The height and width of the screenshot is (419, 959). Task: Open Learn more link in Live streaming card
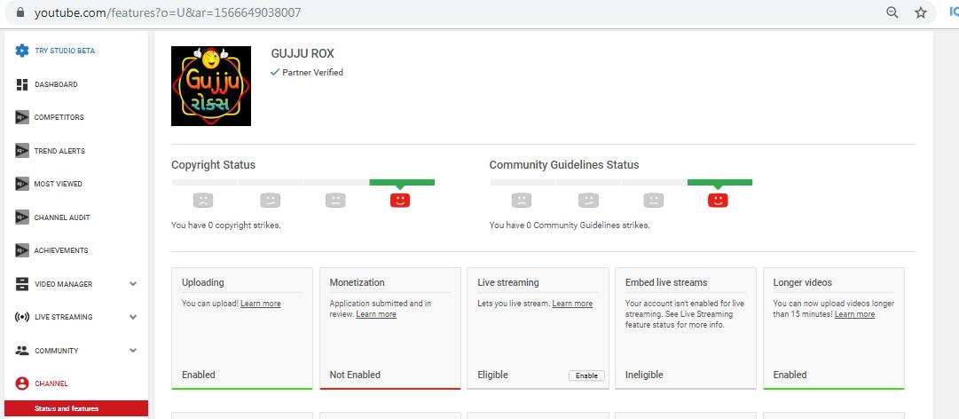point(572,304)
